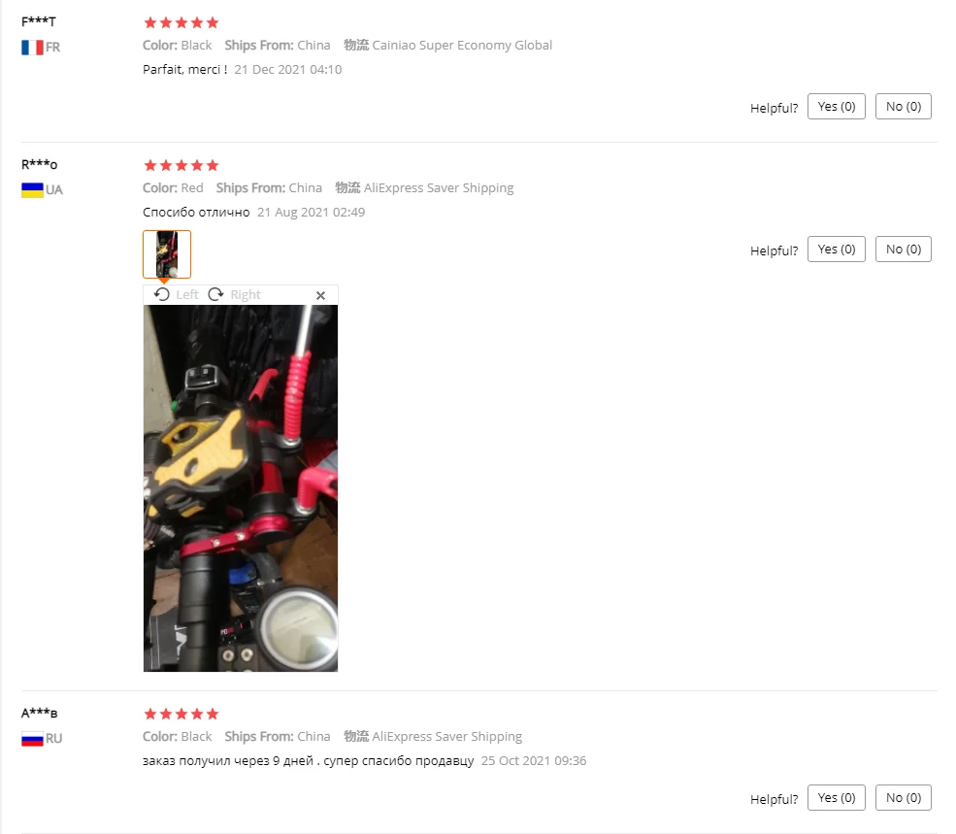Rotate the review photo left
Viewport: 956px width, 834px height.
(161, 295)
